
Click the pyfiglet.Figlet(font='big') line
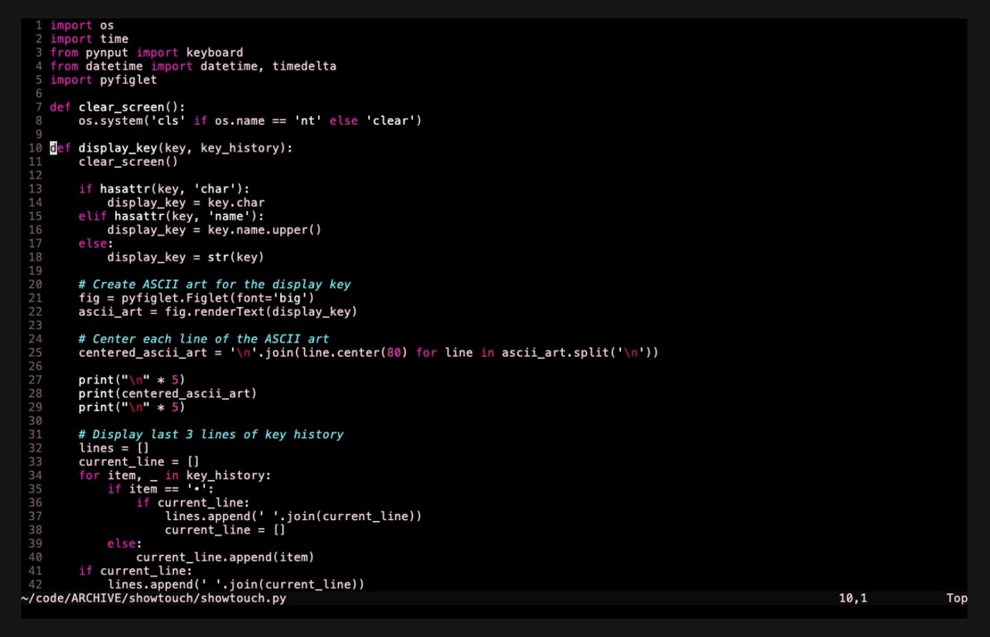(x=196, y=298)
